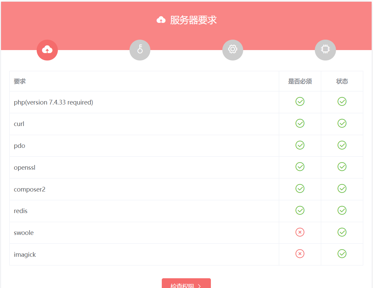Click the 服务器要求 header title
Screen dimensions: 373x288
point(193,20)
